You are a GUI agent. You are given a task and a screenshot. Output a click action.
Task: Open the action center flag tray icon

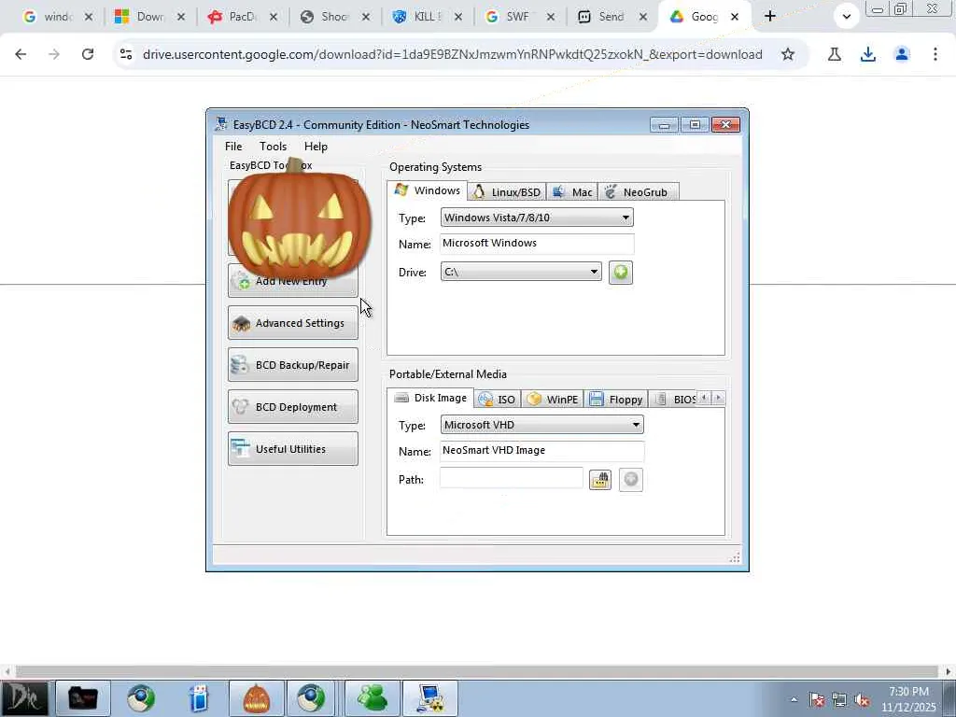point(817,700)
